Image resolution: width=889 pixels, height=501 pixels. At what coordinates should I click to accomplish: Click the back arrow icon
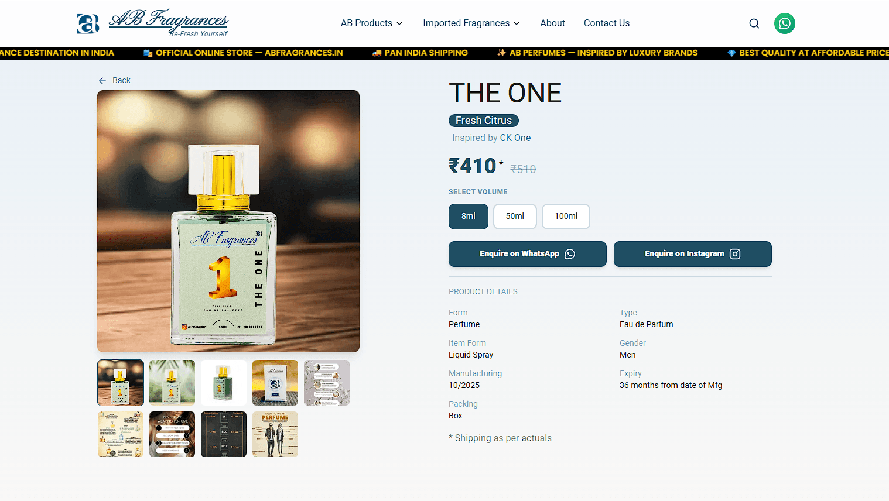coord(102,81)
